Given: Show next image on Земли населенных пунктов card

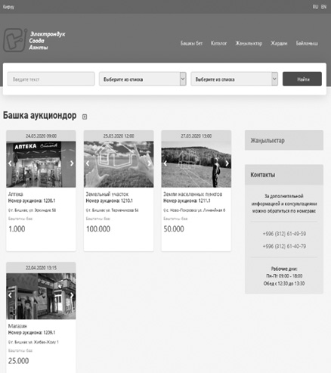Looking at the screenshot, I should [x=227, y=163].
